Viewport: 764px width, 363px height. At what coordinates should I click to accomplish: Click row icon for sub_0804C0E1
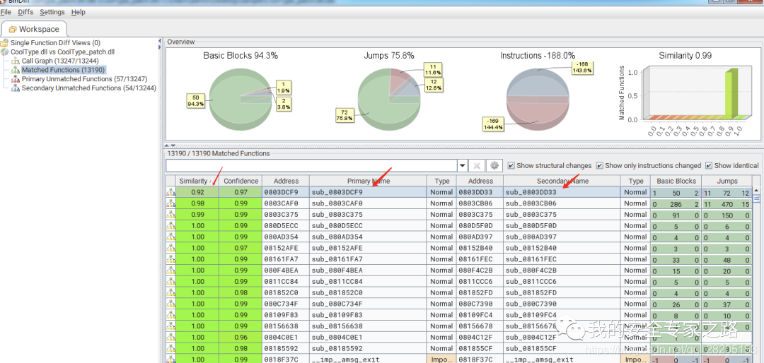click(170, 337)
